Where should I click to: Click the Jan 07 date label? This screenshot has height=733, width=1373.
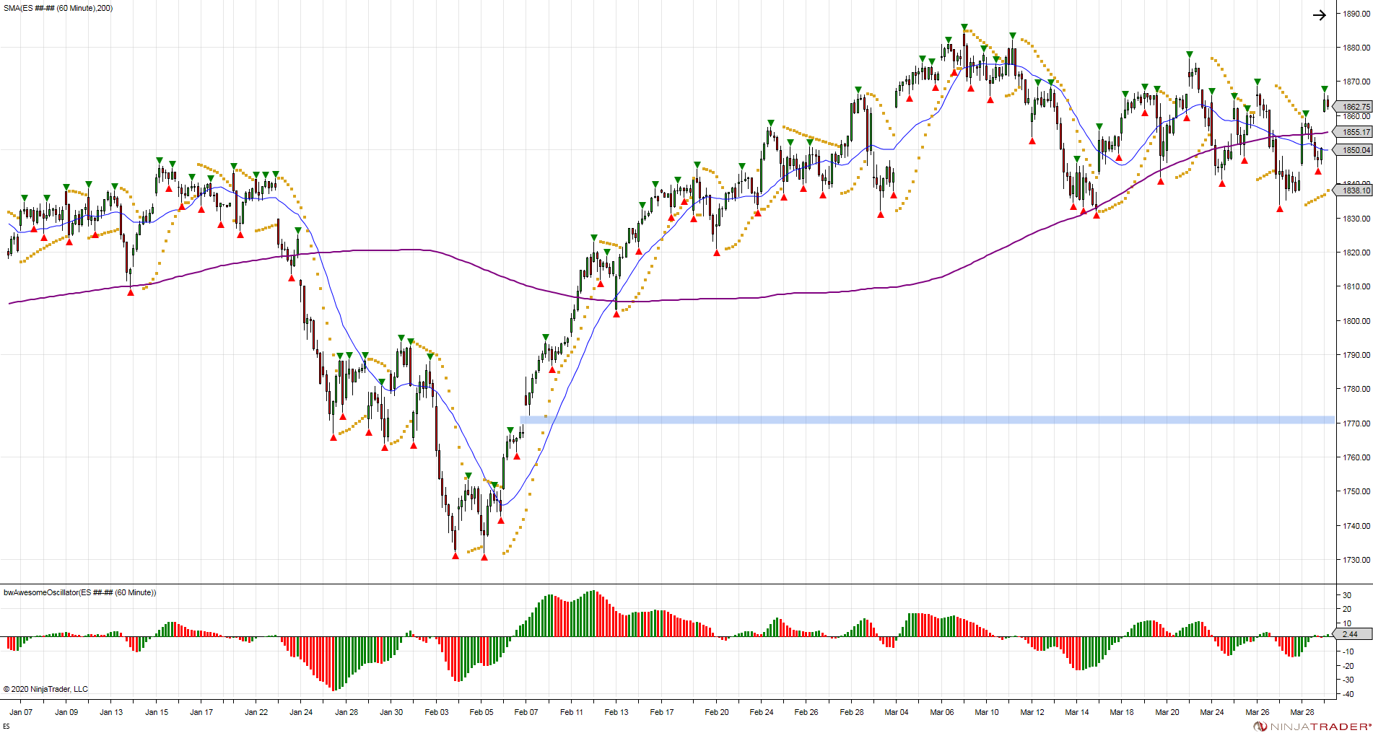click(x=21, y=712)
